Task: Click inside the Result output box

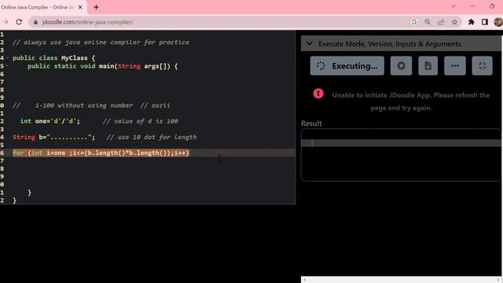Action: (401, 155)
